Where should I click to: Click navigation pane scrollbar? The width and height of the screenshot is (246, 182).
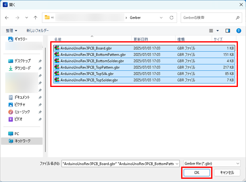click(45, 100)
